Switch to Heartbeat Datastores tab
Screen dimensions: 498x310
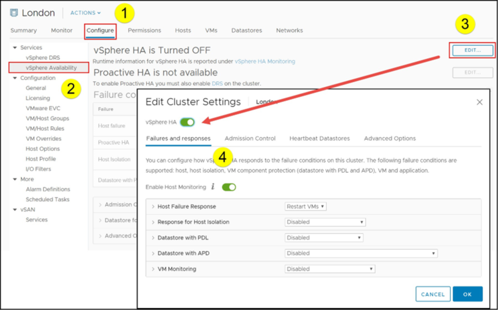tap(319, 138)
